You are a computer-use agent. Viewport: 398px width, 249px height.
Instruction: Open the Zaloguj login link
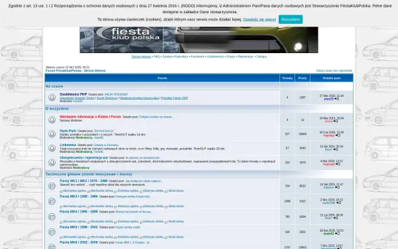[x=261, y=56]
